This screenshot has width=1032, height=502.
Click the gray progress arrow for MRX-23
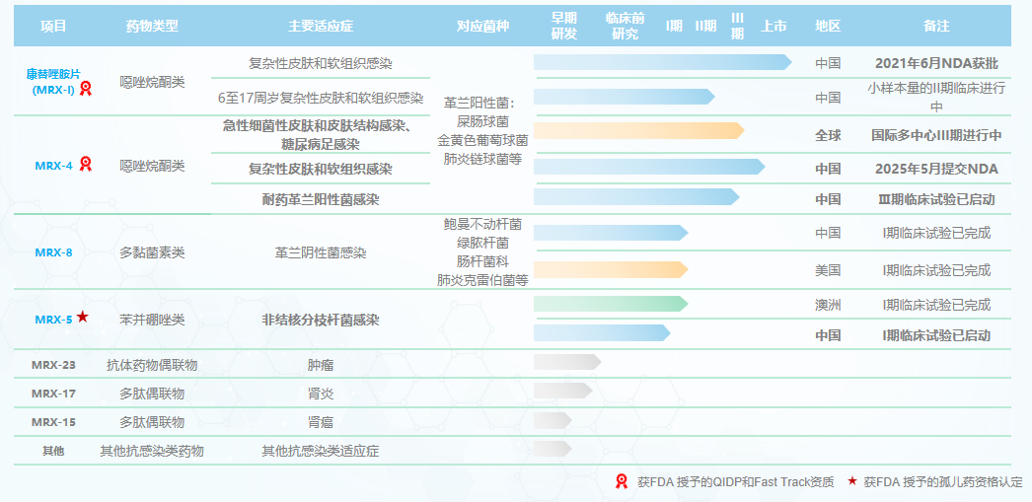[566, 362]
